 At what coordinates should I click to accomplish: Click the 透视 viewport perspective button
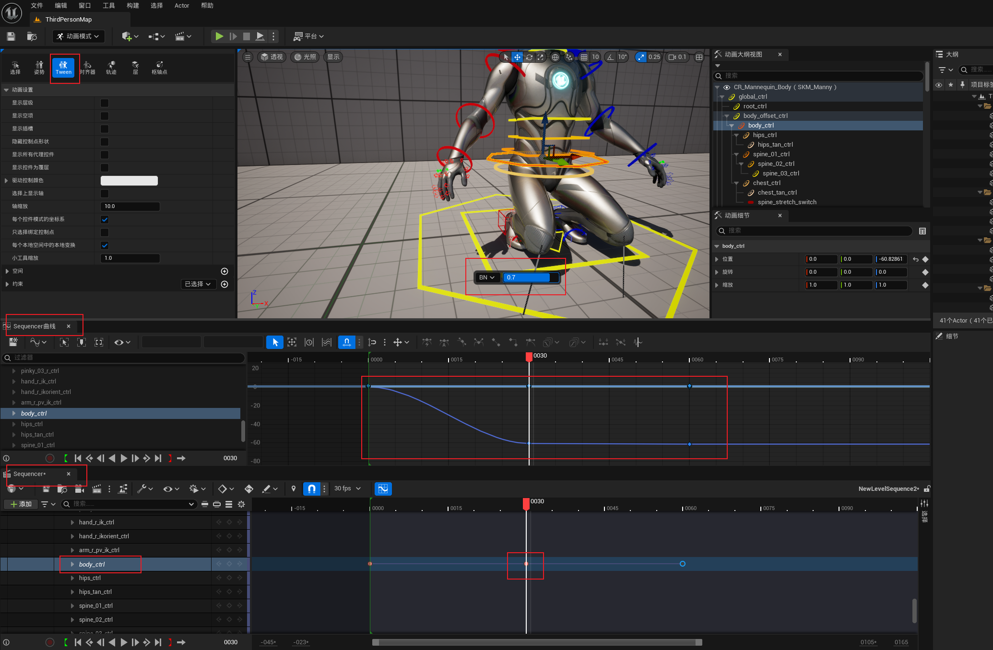pyautogui.click(x=272, y=57)
